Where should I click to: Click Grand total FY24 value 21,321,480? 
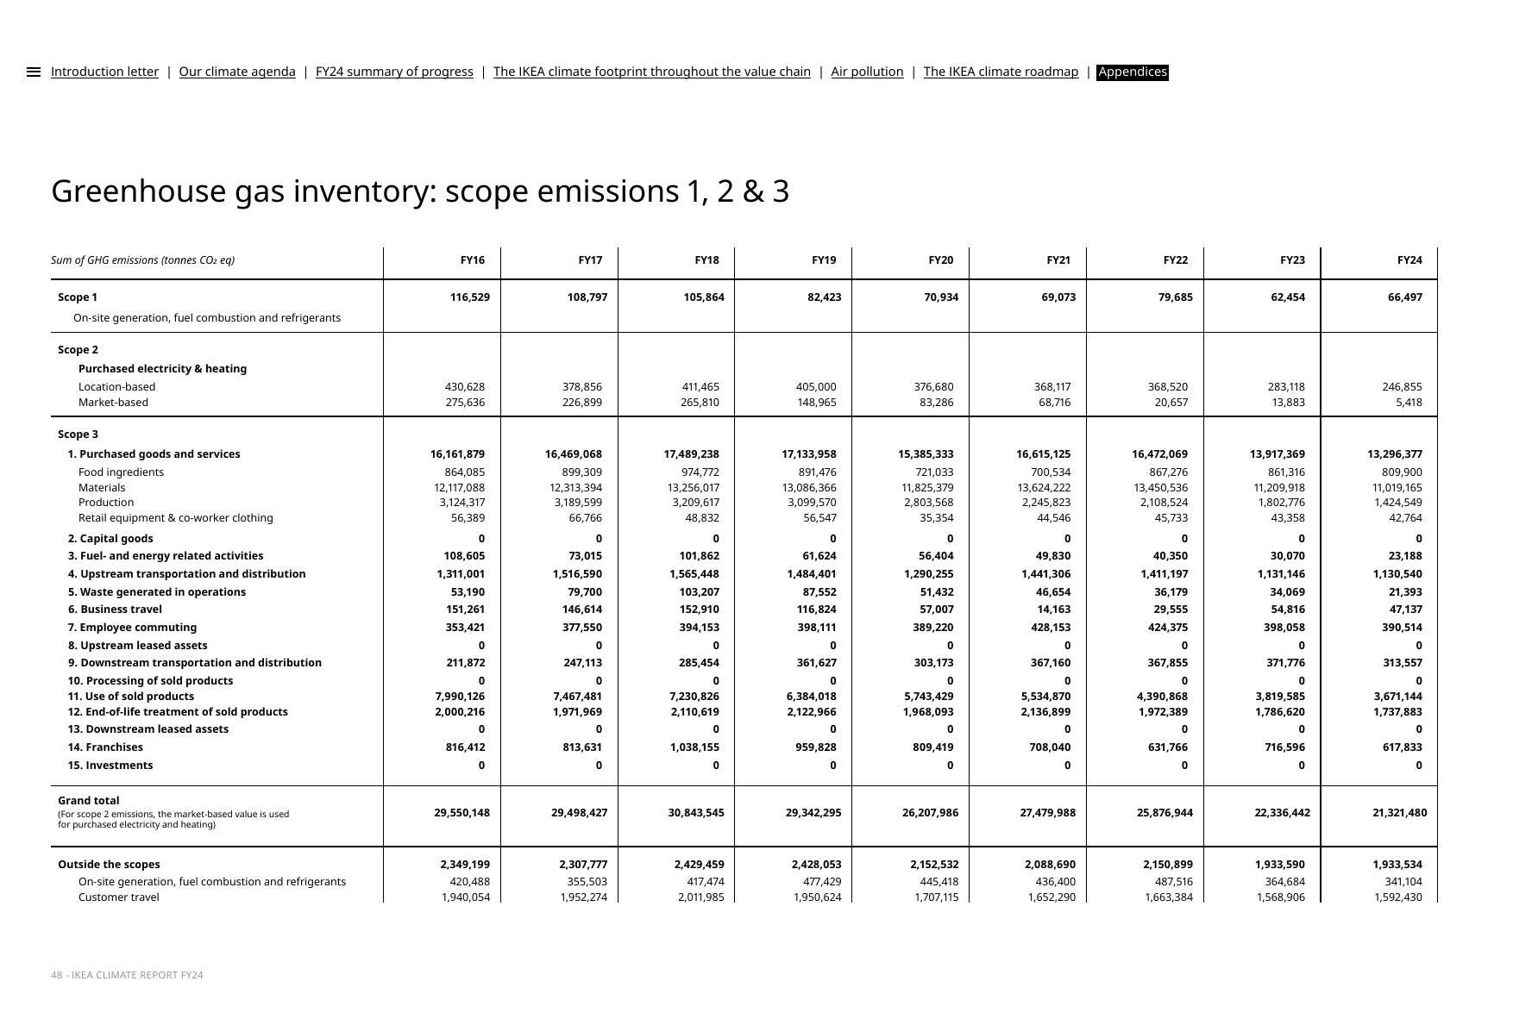pos(1399,813)
